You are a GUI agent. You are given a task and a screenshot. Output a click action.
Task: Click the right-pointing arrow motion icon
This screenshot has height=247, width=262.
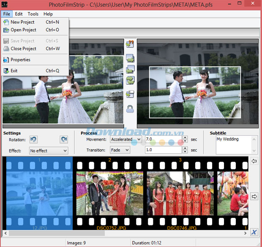coord(130,58)
